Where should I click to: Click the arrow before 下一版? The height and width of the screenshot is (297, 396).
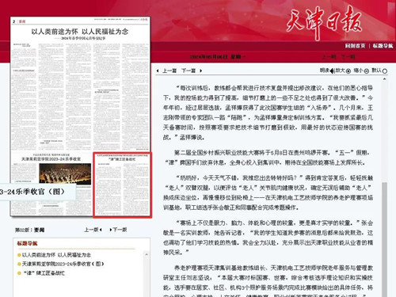(x=111, y=230)
